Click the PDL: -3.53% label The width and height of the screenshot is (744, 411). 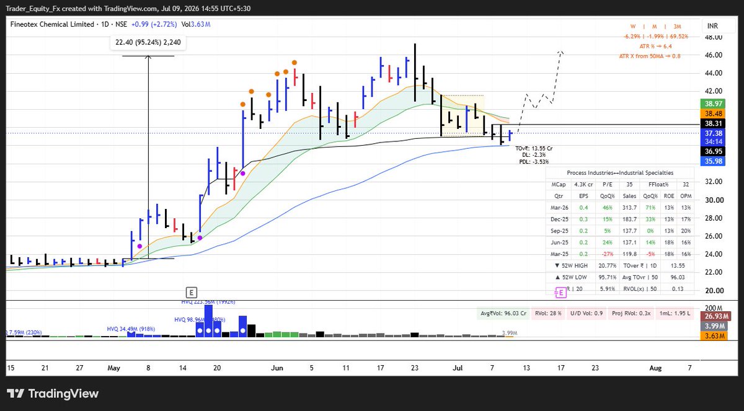click(533, 161)
